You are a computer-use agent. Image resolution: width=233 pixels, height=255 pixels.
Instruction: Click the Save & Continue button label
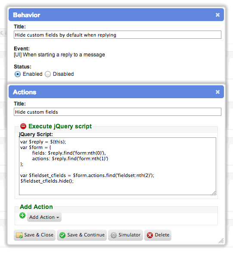click(86, 235)
